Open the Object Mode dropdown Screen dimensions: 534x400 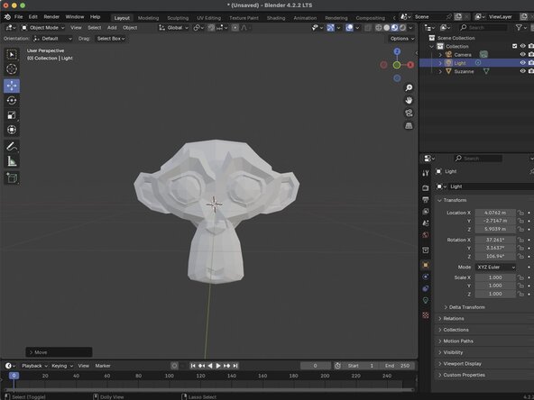pos(42,28)
